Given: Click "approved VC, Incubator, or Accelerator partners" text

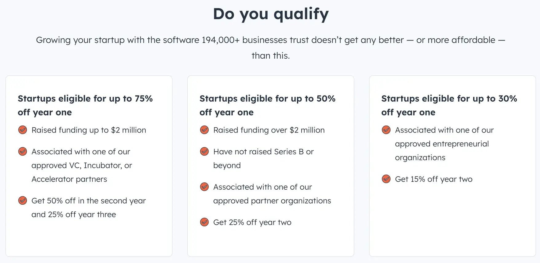Looking at the screenshot, I should tap(81, 165).
